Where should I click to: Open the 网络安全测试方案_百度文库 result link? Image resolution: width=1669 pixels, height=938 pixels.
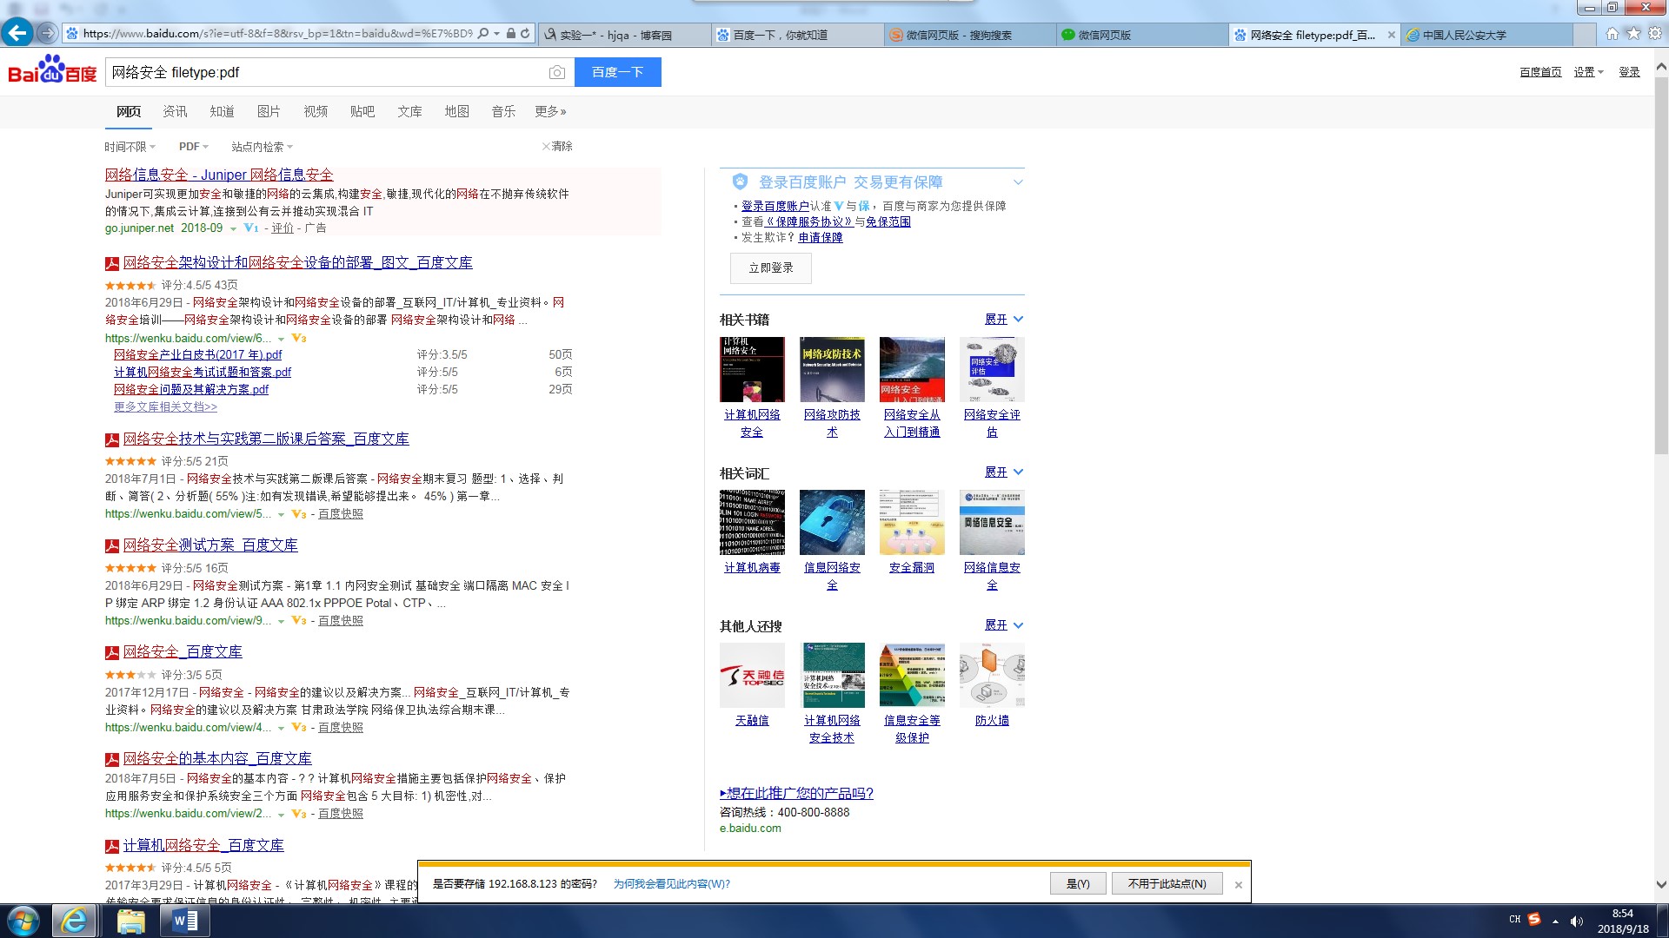(210, 545)
